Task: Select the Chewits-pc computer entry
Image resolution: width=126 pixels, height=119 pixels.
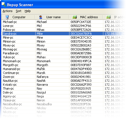Action: [10, 108]
